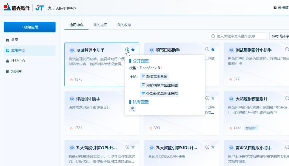Click the description 查询开发规范及API使用
289x166 pixels.
(x=167, y=156)
